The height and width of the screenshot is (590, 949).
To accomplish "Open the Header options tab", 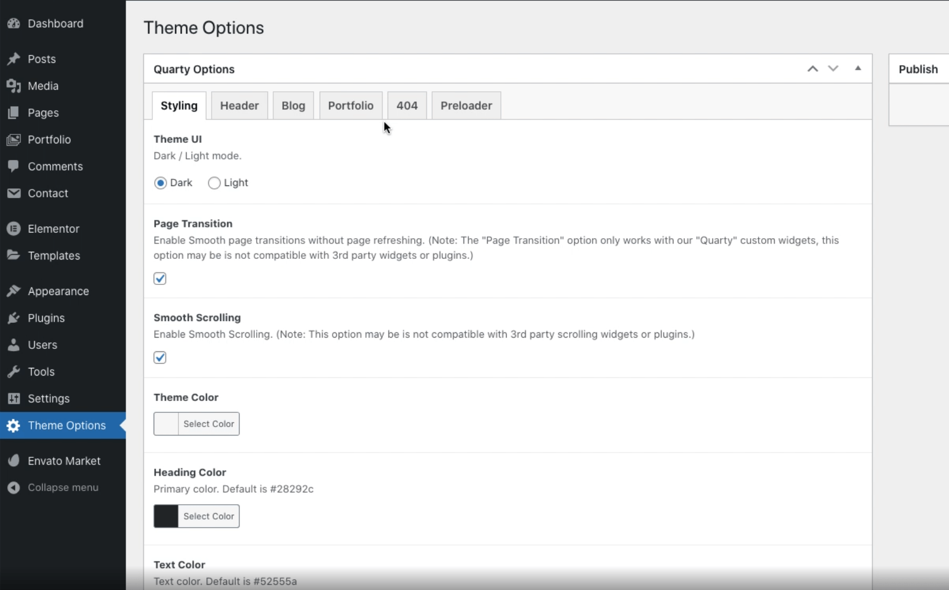I will point(239,105).
